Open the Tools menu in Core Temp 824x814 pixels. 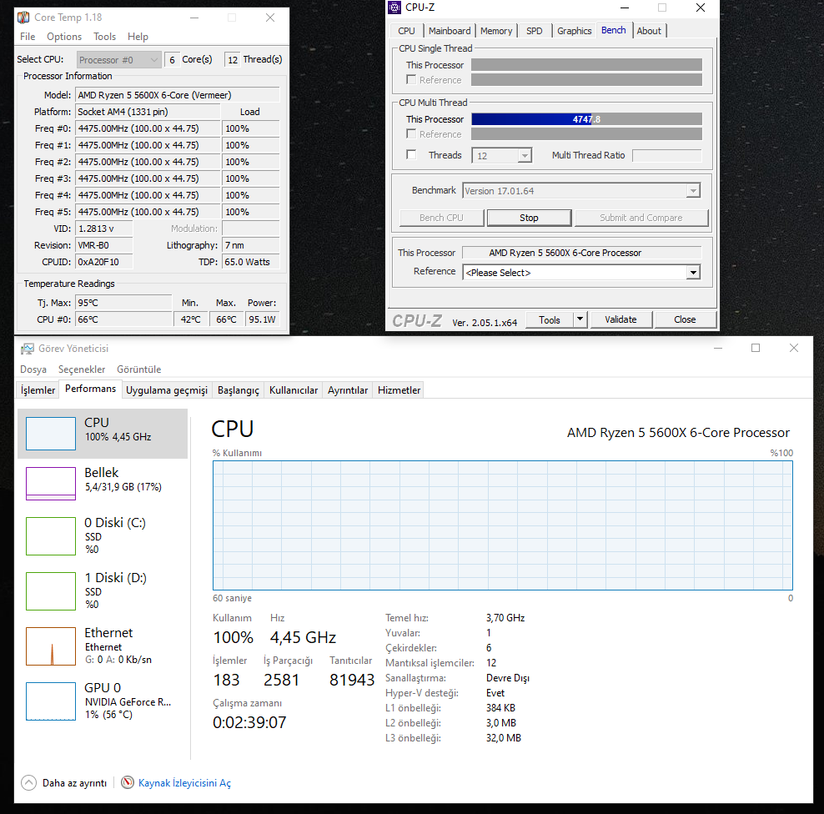104,36
